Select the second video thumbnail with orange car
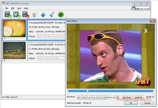158x108 pixels. tap(14, 50)
